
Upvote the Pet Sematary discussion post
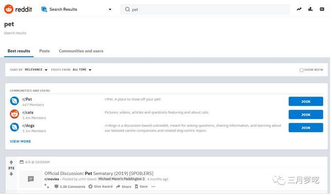(x=11, y=162)
